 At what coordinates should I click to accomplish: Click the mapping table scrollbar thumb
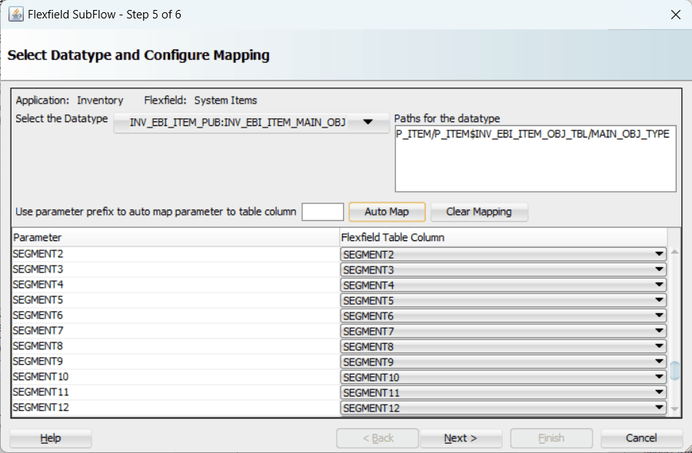coord(675,371)
